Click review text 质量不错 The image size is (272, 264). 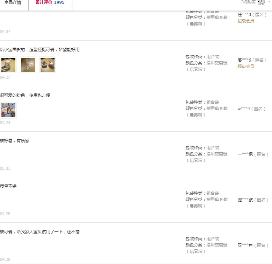tap(8, 186)
